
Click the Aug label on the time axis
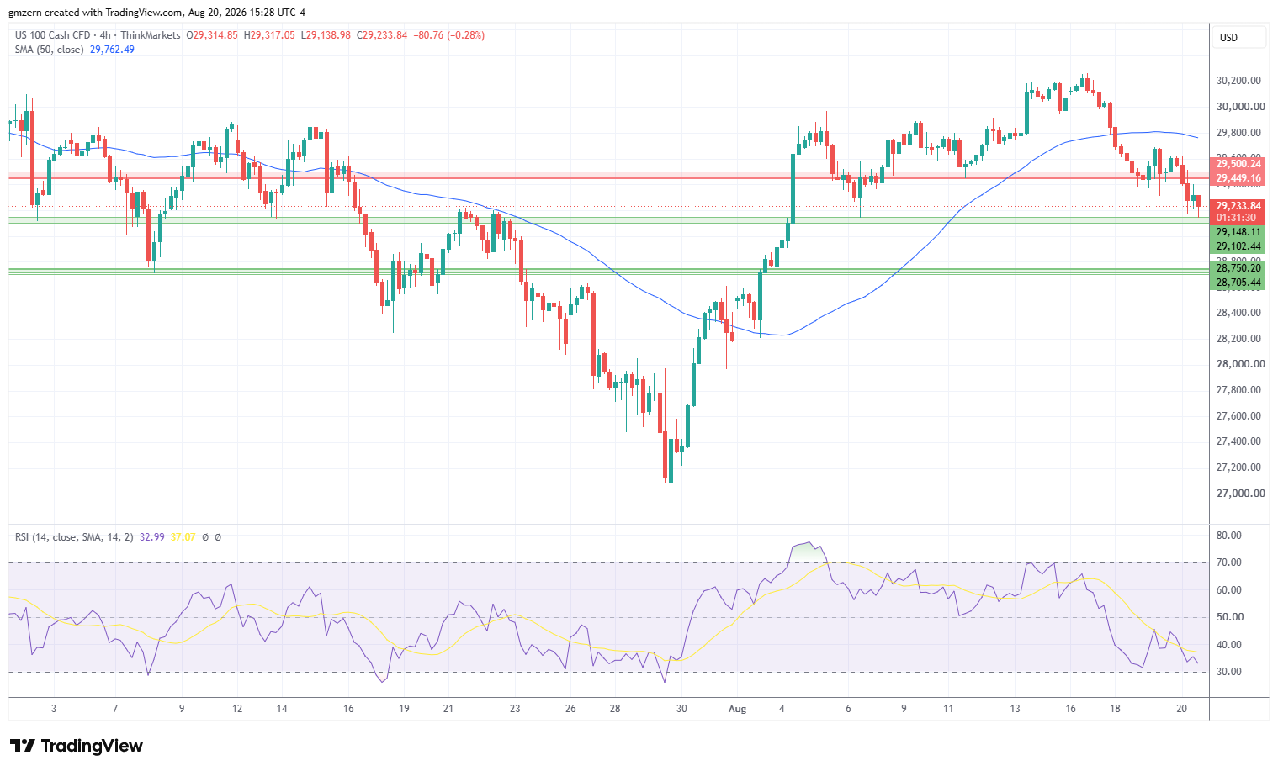coord(737,709)
